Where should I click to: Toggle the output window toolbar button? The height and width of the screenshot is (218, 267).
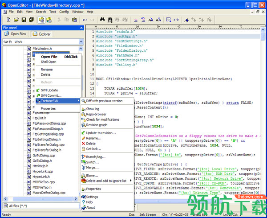pos(49,20)
